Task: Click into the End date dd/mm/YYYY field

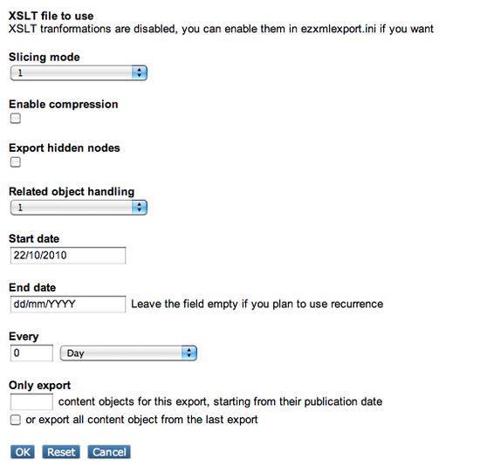Action: (68, 304)
